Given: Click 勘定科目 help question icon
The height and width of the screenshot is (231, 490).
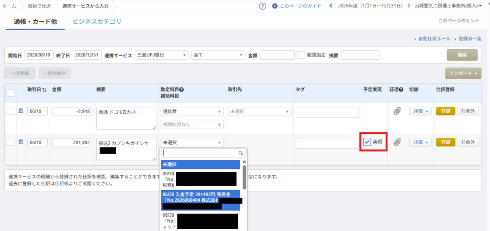Looking at the screenshot, I should click(x=181, y=89).
